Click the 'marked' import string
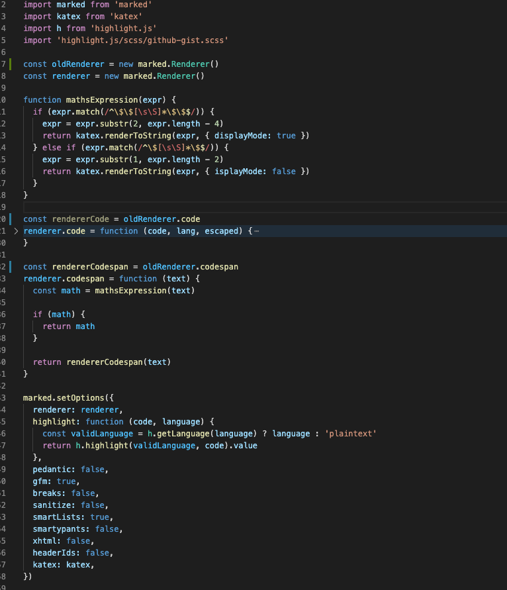This screenshot has height=590, width=507. pyautogui.click(x=133, y=5)
